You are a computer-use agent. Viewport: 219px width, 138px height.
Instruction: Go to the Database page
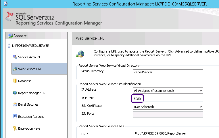pyautogui.click(x=25, y=81)
